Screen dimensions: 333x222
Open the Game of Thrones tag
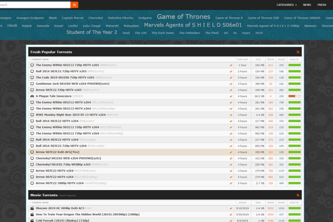coord(183,17)
